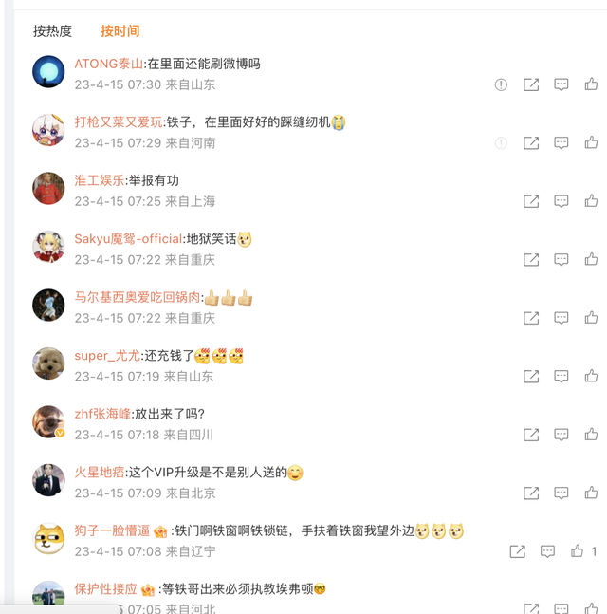607x614 pixels.
Task: Open 打枪又菜又爱玩's username link
Action: (119, 122)
